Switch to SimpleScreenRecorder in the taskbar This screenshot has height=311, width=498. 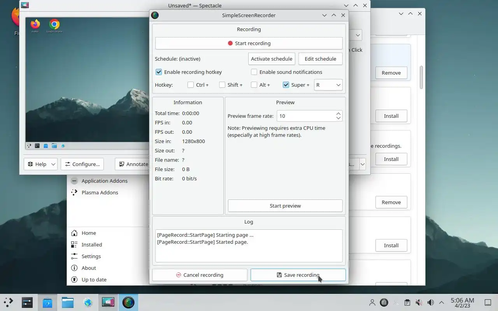[x=128, y=302]
